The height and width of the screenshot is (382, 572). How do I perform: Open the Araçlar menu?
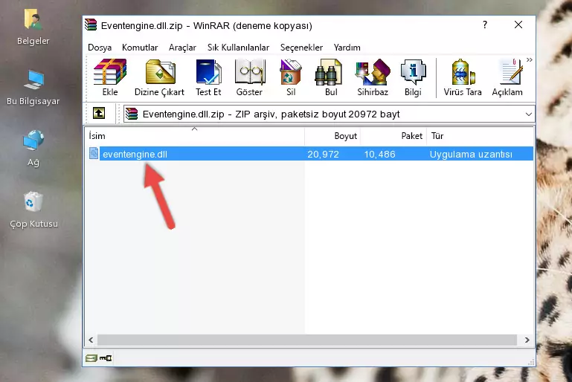182,48
